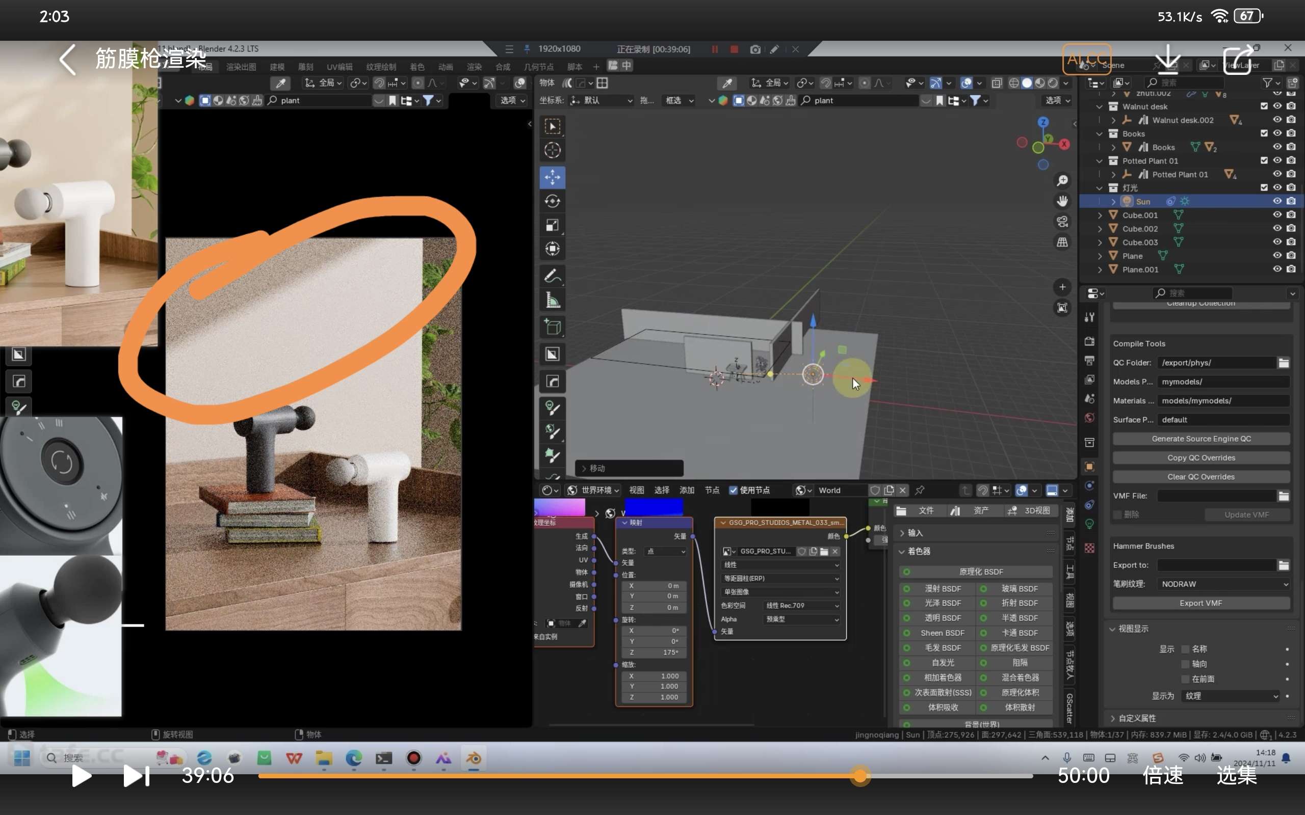Open 节点 menu in node editor

(x=712, y=490)
